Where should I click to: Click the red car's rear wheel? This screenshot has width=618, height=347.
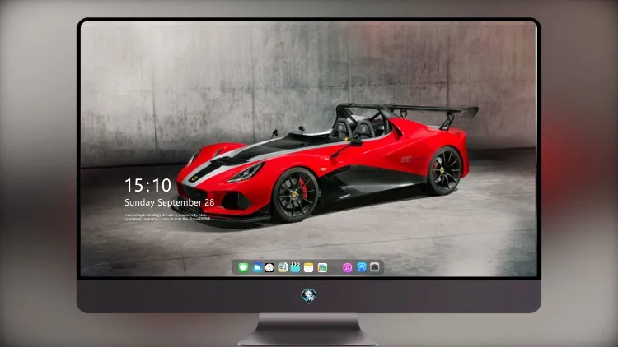click(444, 171)
